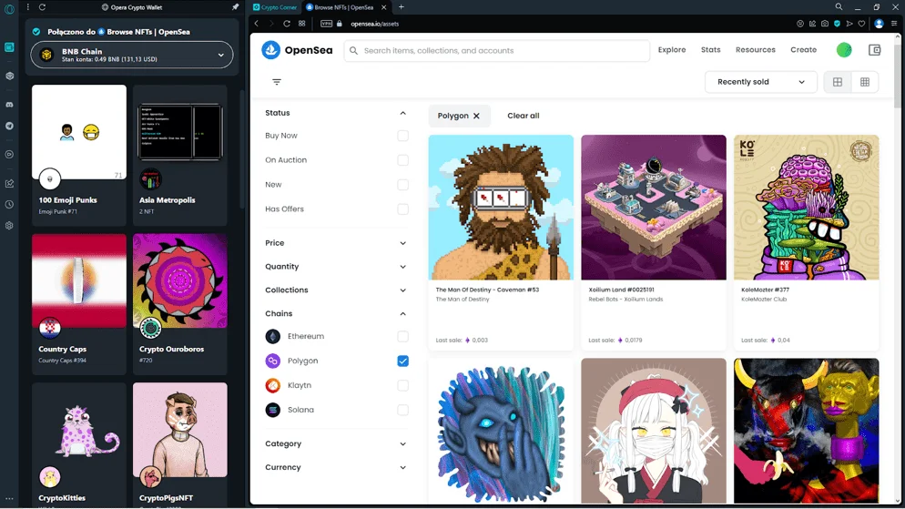The width and height of the screenshot is (905, 509).
Task: Check the Klaytn chain checkbox
Action: click(x=402, y=385)
